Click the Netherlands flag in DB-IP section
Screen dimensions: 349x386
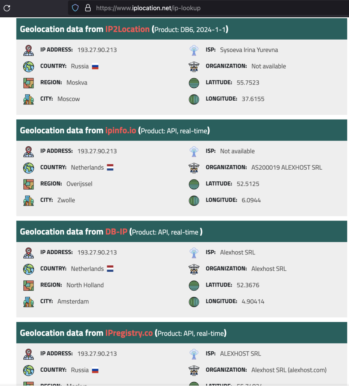coord(110,269)
